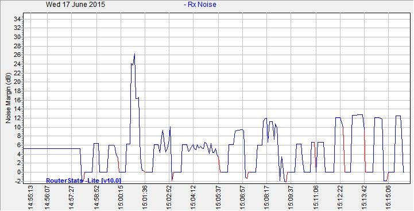Click the -2 value on the y-axis
Screen dimensions: 414x211
point(18,181)
